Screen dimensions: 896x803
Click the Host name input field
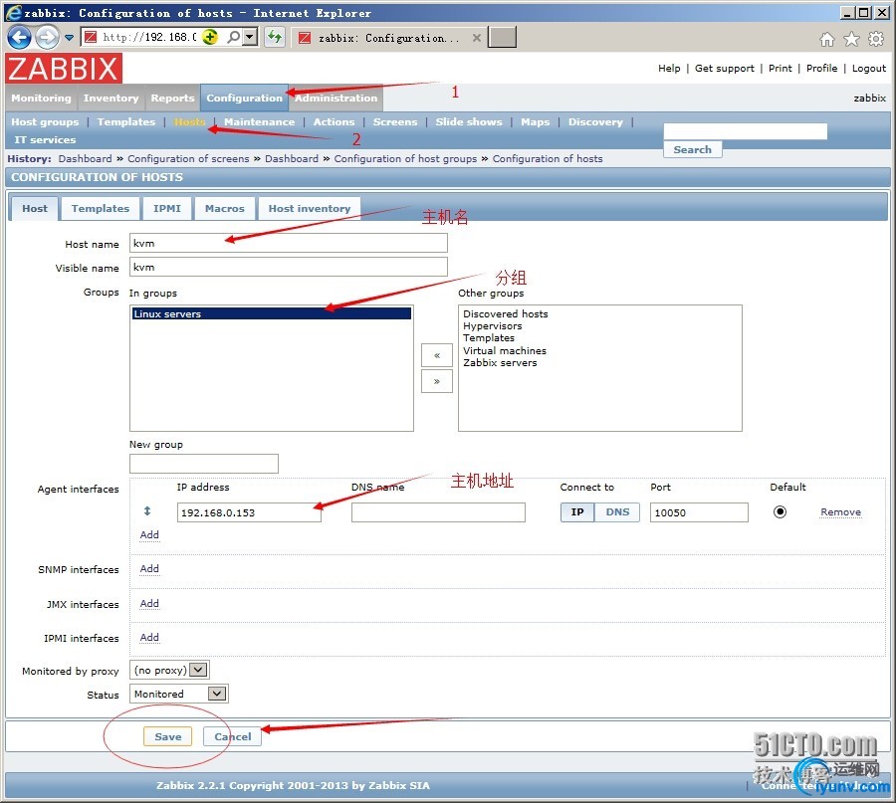pos(289,244)
